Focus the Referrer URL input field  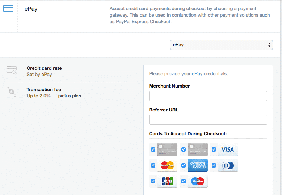pos(208,120)
